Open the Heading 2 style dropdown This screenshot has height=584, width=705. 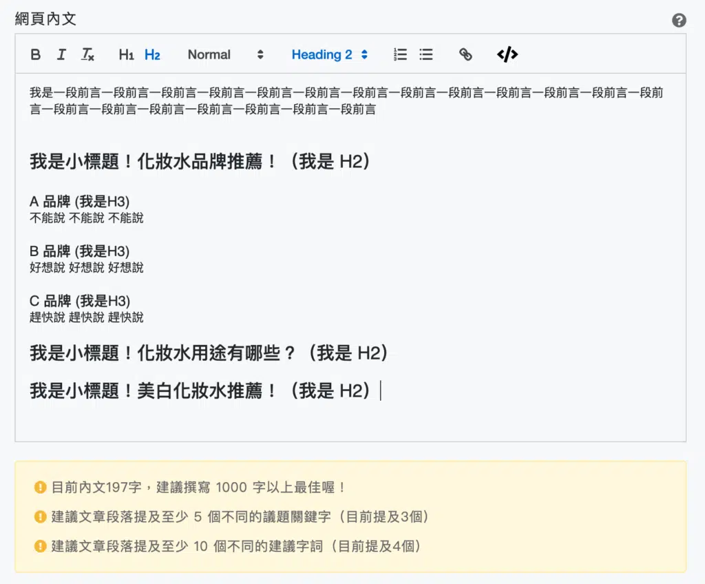(x=329, y=55)
